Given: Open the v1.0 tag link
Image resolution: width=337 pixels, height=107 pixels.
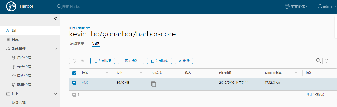Looking at the screenshot, I should tap(85, 82).
